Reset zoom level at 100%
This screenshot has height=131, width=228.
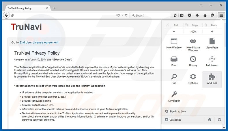click(x=193, y=32)
